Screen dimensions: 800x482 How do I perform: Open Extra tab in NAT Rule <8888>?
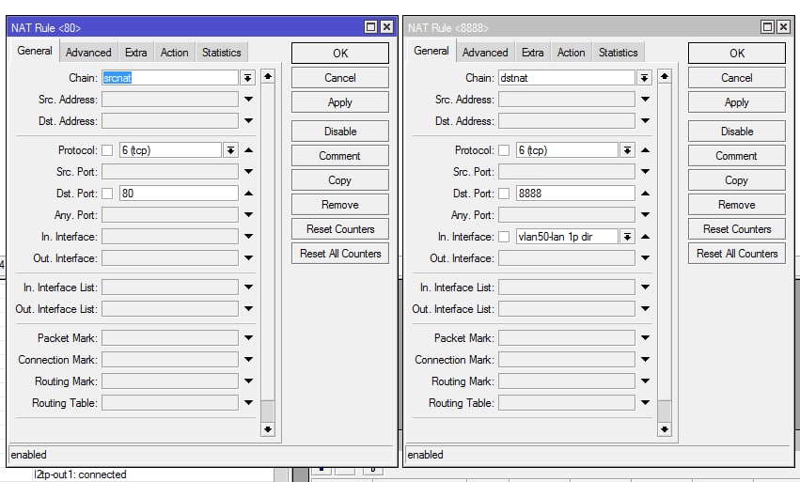pos(533,52)
